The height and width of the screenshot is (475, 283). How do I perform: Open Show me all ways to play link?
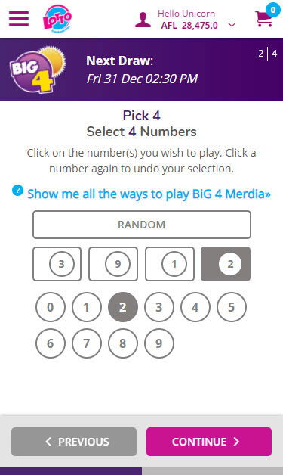[x=149, y=194]
